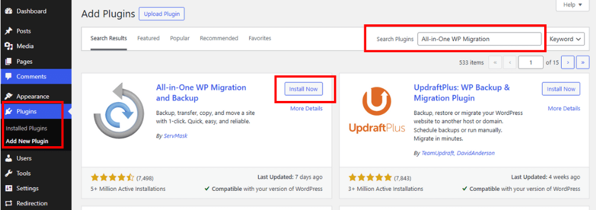This screenshot has width=596, height=210.
Task: Click the Users person icon
Action: point(8,158)
